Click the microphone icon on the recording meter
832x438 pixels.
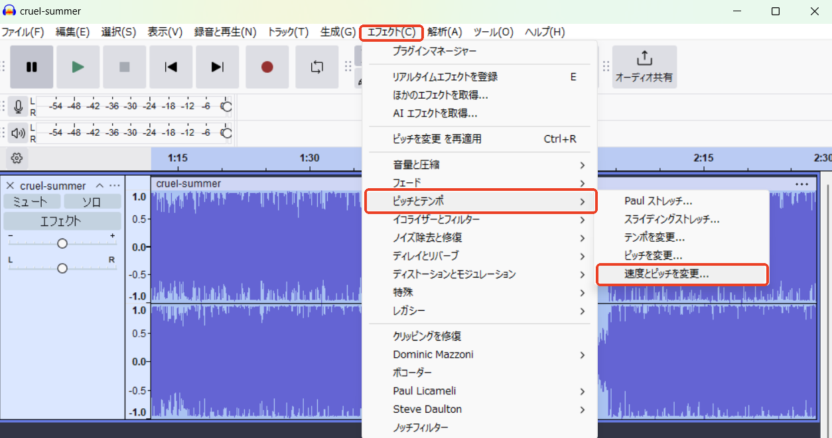(x=17, y=106)
